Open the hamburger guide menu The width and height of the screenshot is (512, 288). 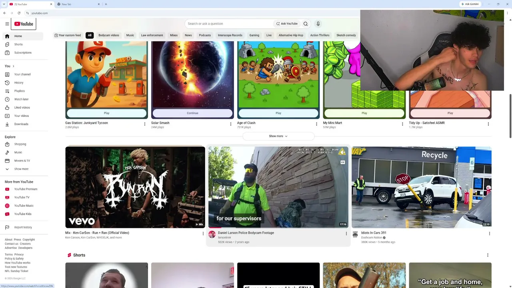(7, 24)
